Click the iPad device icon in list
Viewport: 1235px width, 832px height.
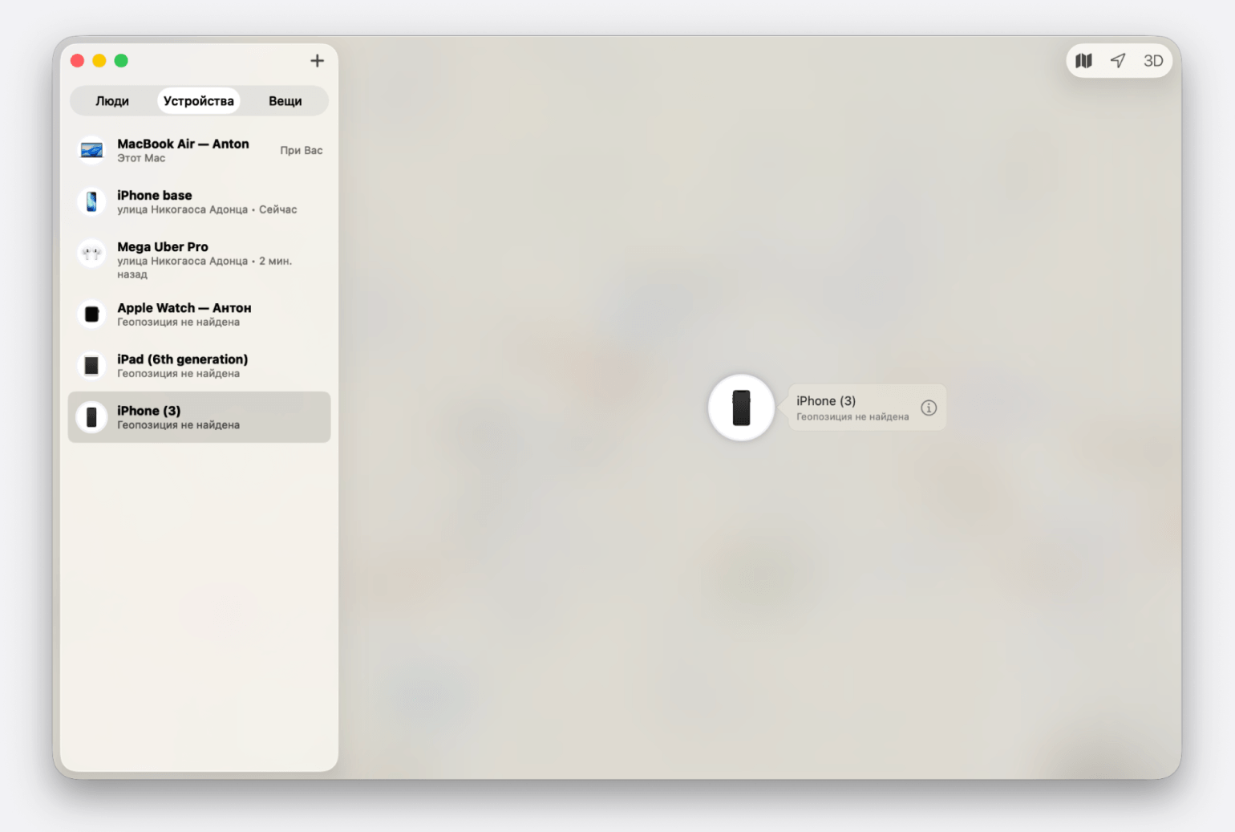[92, 366]
